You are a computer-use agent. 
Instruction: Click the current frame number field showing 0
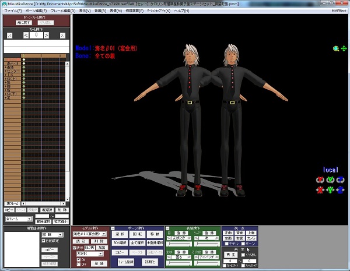click(x=36, y=35)
